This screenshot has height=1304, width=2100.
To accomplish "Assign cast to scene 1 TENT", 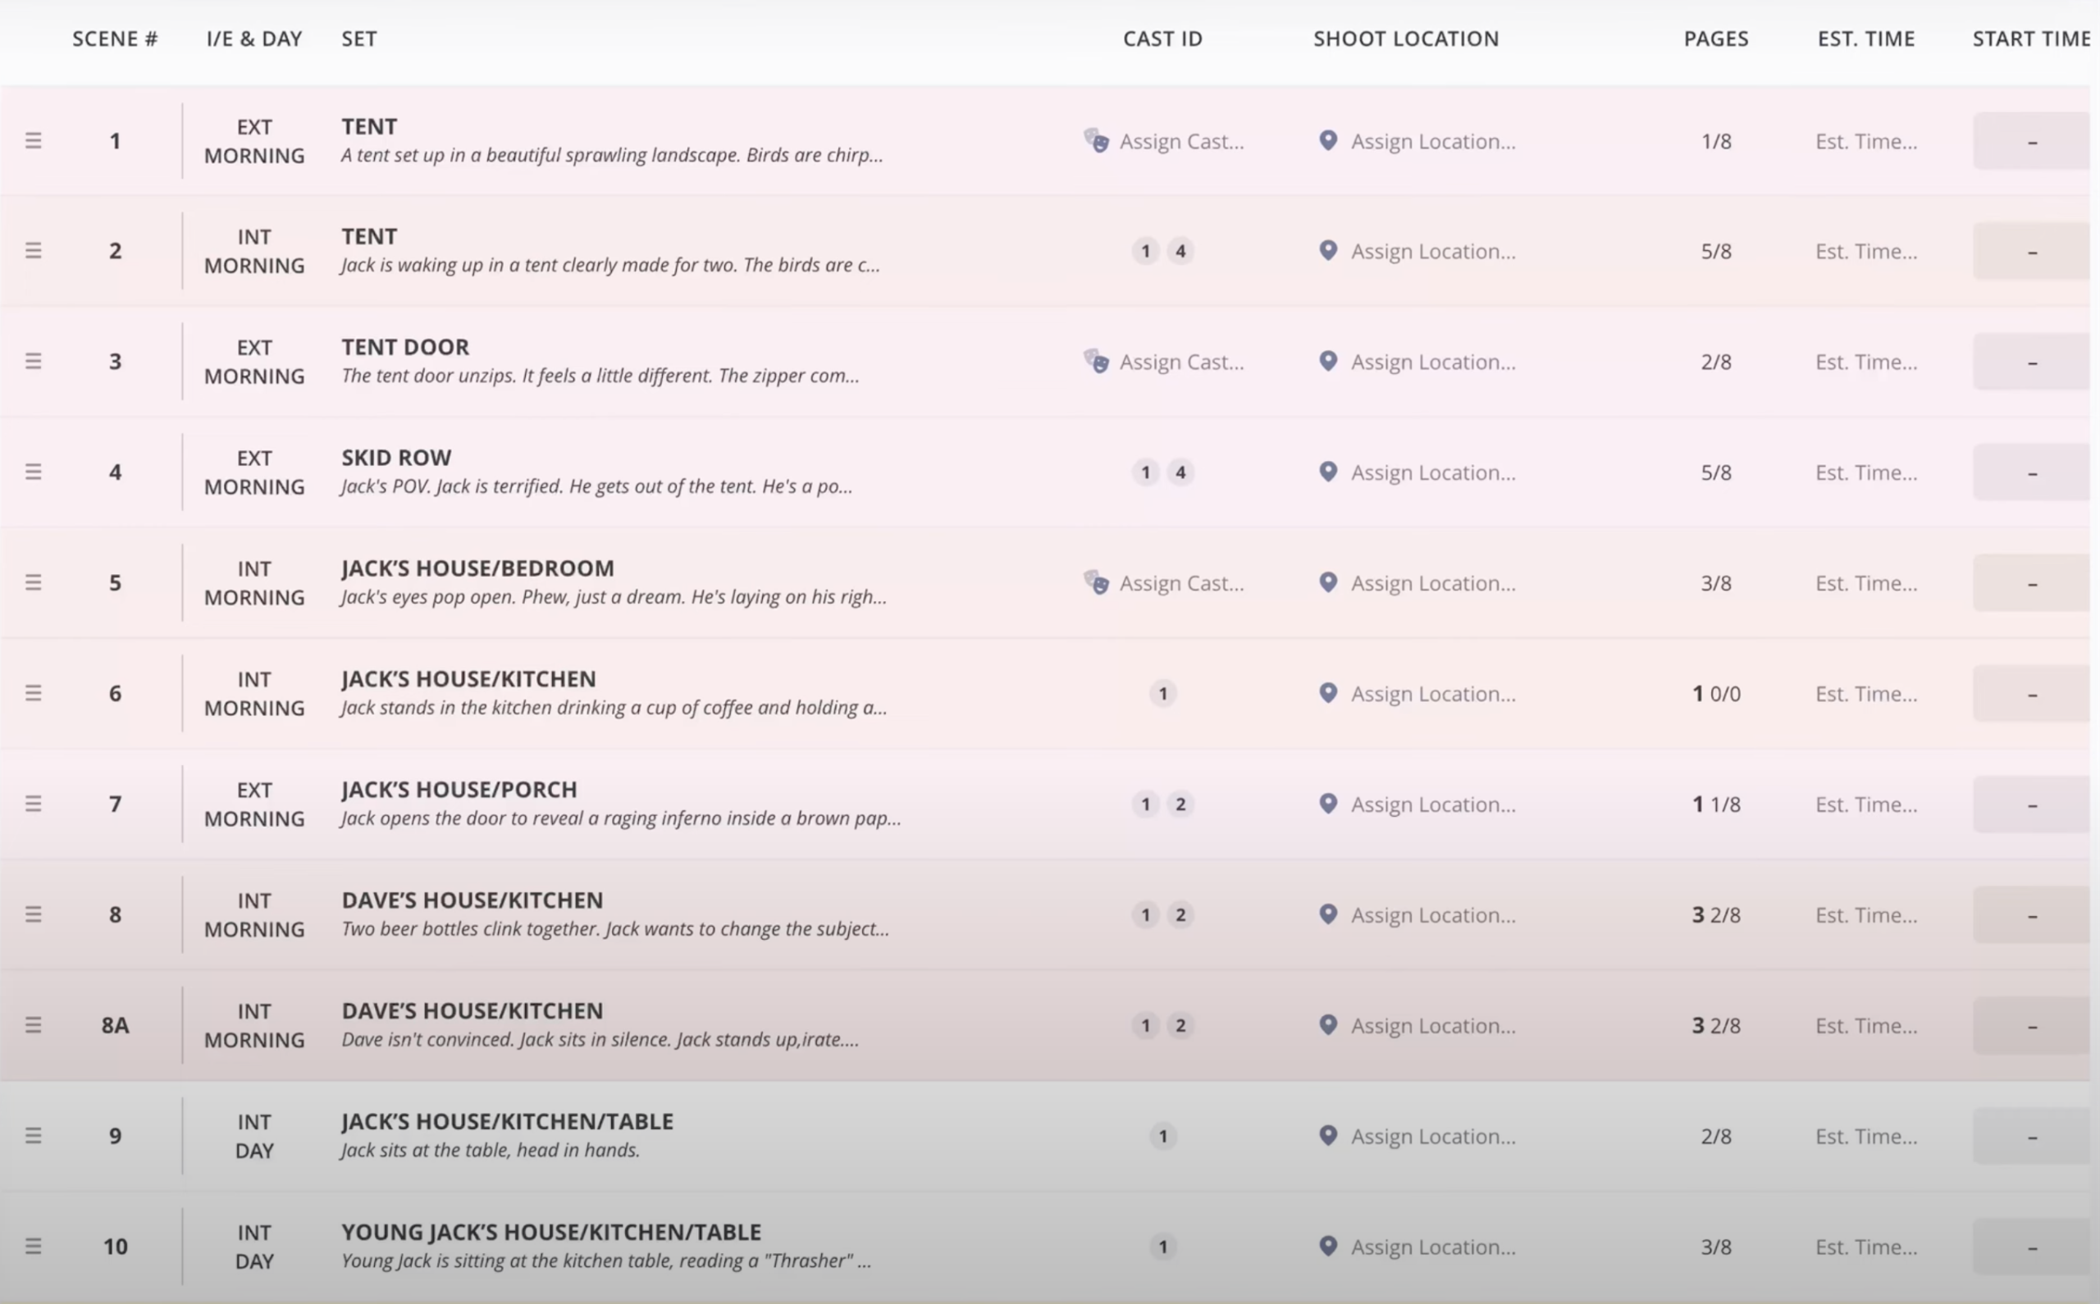I will point(1180,141).
